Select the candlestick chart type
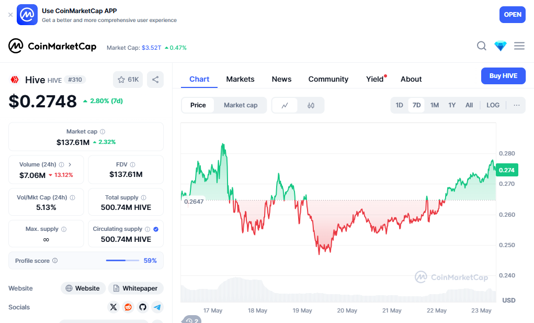 311,105
